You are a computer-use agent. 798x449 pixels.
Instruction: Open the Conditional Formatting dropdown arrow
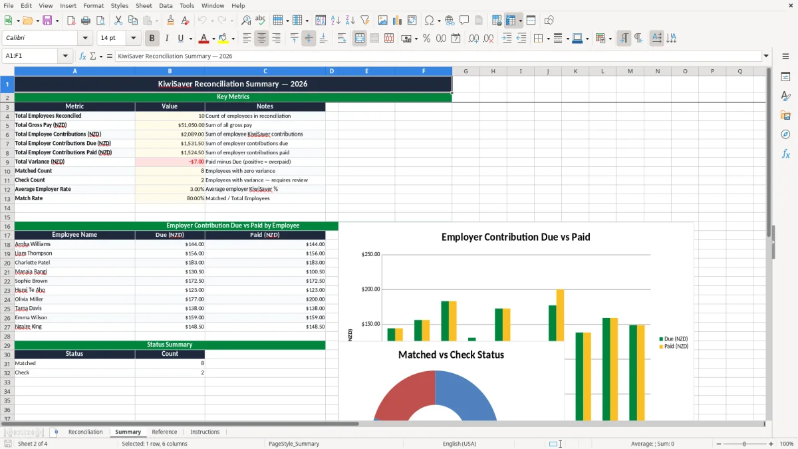(x=610, y=39)
